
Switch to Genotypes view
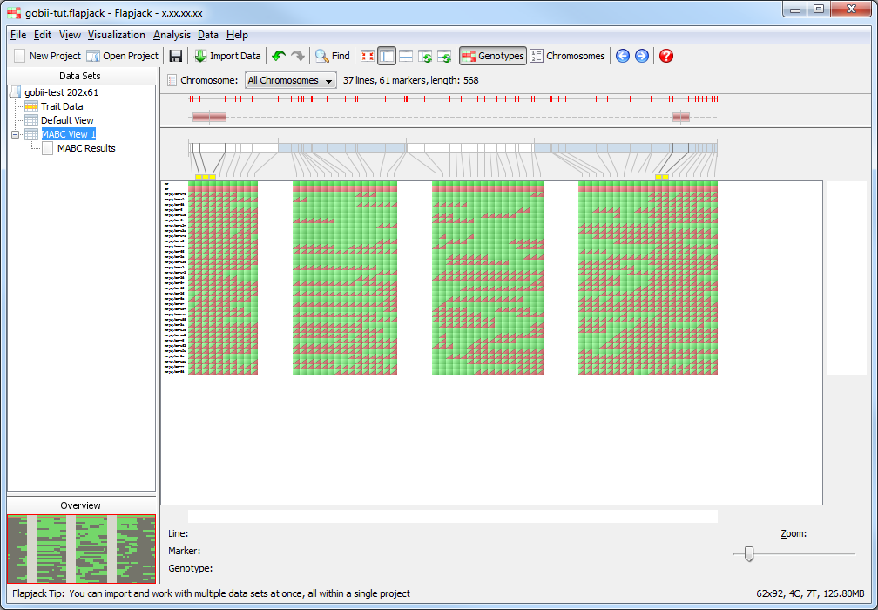(493, 56)
